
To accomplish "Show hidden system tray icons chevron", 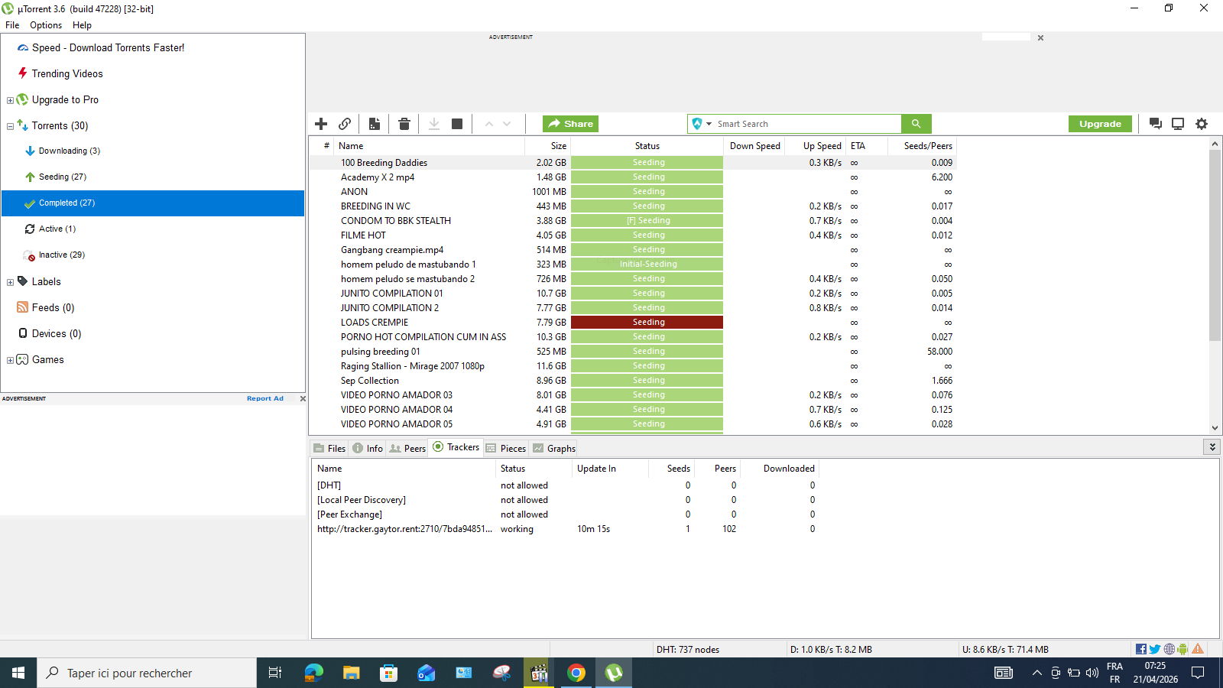I will [x=1036, y=673].
